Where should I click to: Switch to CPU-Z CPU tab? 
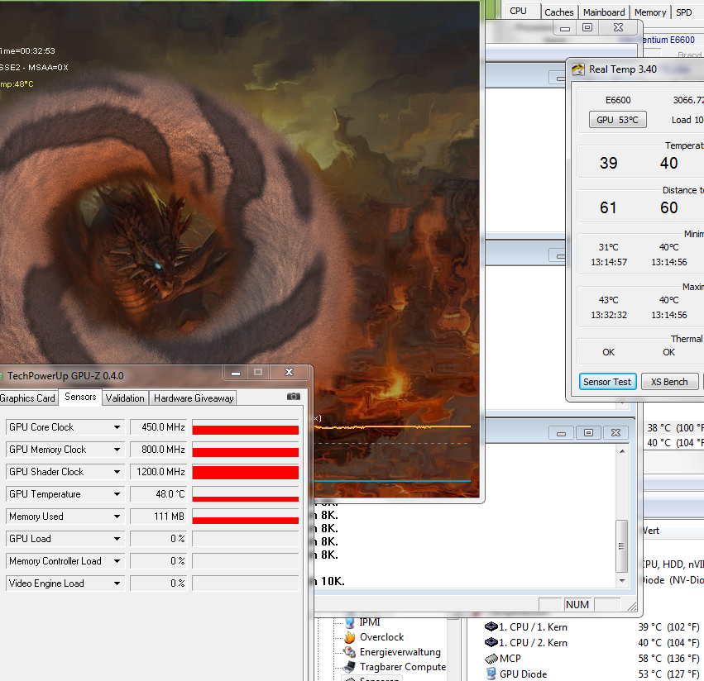point(519,11)
